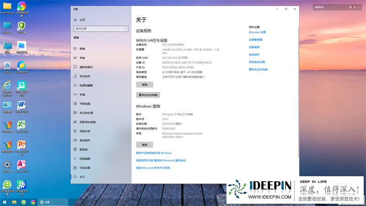Expand the 桌面助手 widget chevron
Screen dimensions: 366x206
tap(359, 7)
